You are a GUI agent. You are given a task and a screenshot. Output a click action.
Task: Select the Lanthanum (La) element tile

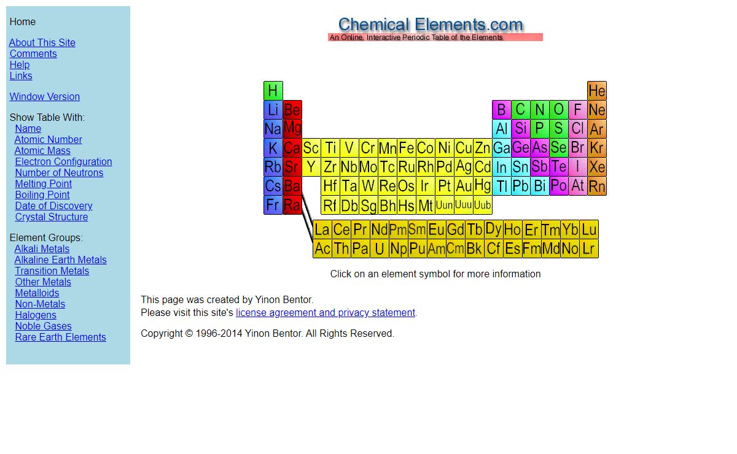[x=322, y=229]
